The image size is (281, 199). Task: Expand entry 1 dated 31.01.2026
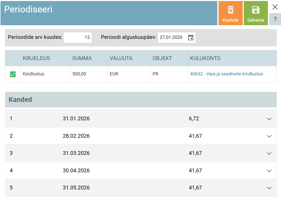click(269, 119)
